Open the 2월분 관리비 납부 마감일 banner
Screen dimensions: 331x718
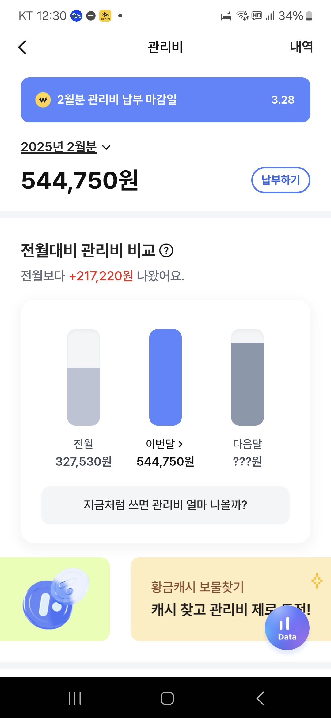[x=165, y=100]
